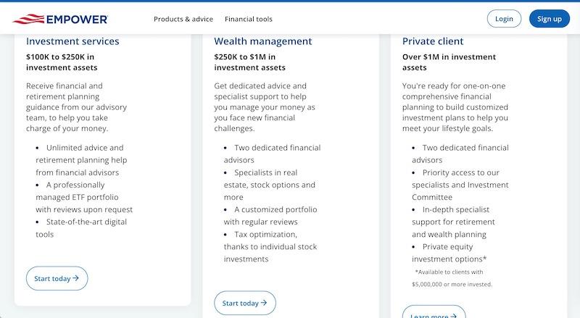
Task: Click the Empower logo
Action: (60, 19)
